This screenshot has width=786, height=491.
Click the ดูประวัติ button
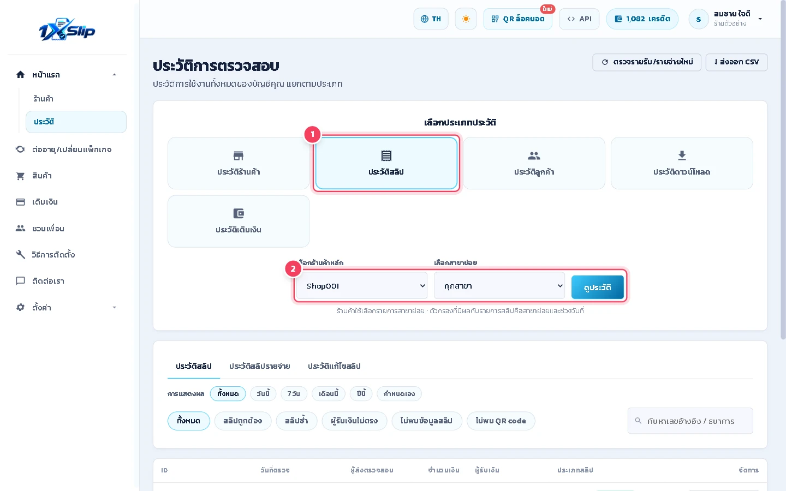(x=597, y=288)
